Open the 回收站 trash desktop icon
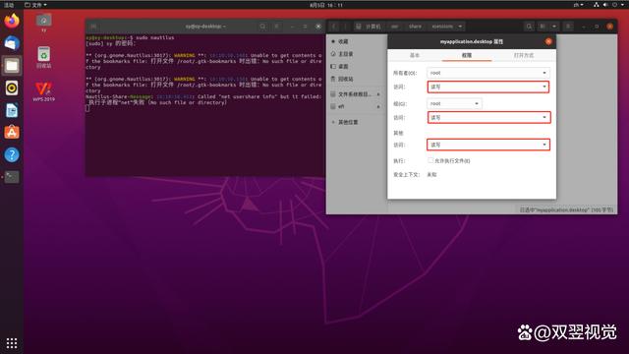Screen dimensions: 629x354 pyautogui.click(x=43, y=57)
